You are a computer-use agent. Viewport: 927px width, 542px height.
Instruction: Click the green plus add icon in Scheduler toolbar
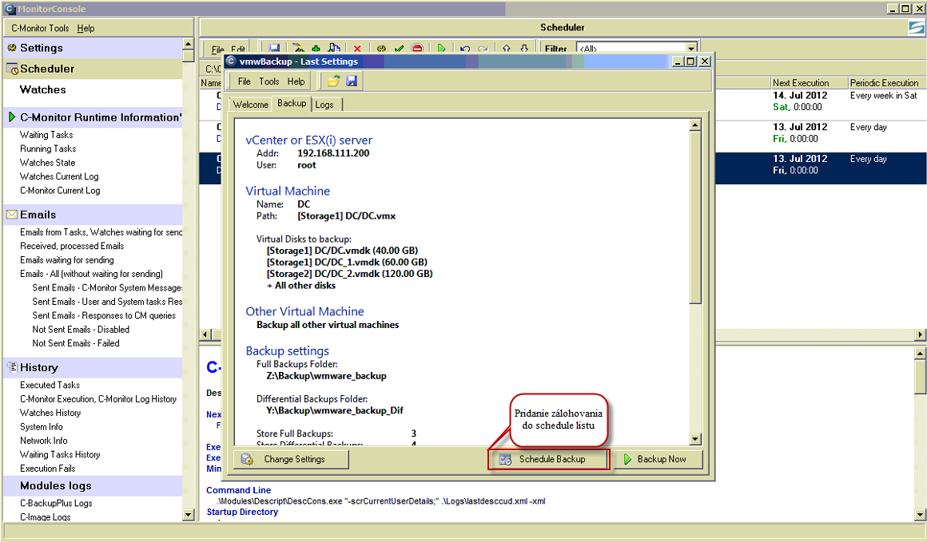click(x=316, y=49)
